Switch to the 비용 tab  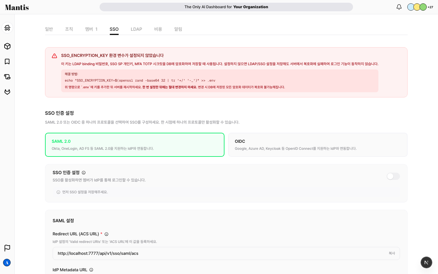coord(158,29)
